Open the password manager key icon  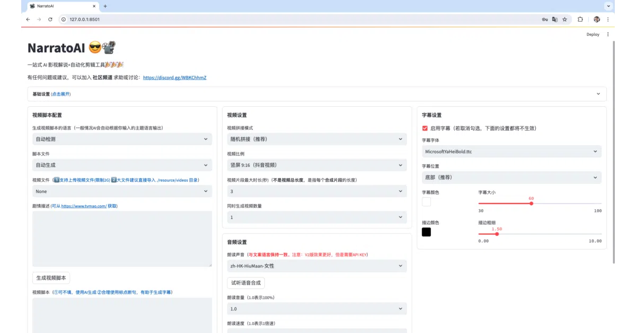click(x=544, y=19)
